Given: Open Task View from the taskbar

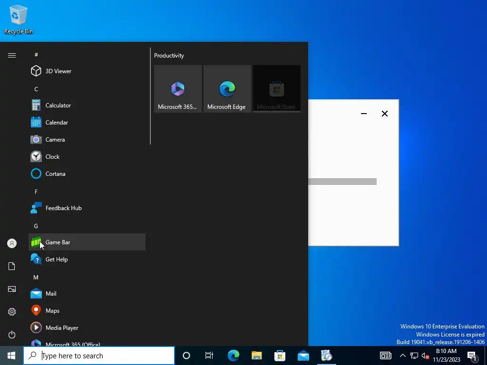Looking at the screenshot, I should coord(209,355).
